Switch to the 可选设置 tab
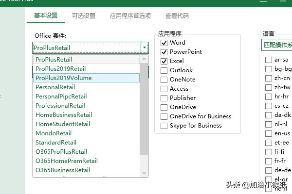Image resolution: width=292 pixels, height=194 pixels. [84, 16]
